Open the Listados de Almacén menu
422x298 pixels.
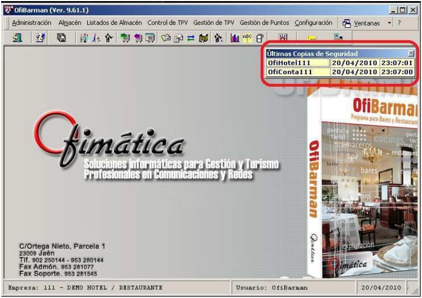pos(114,23)
